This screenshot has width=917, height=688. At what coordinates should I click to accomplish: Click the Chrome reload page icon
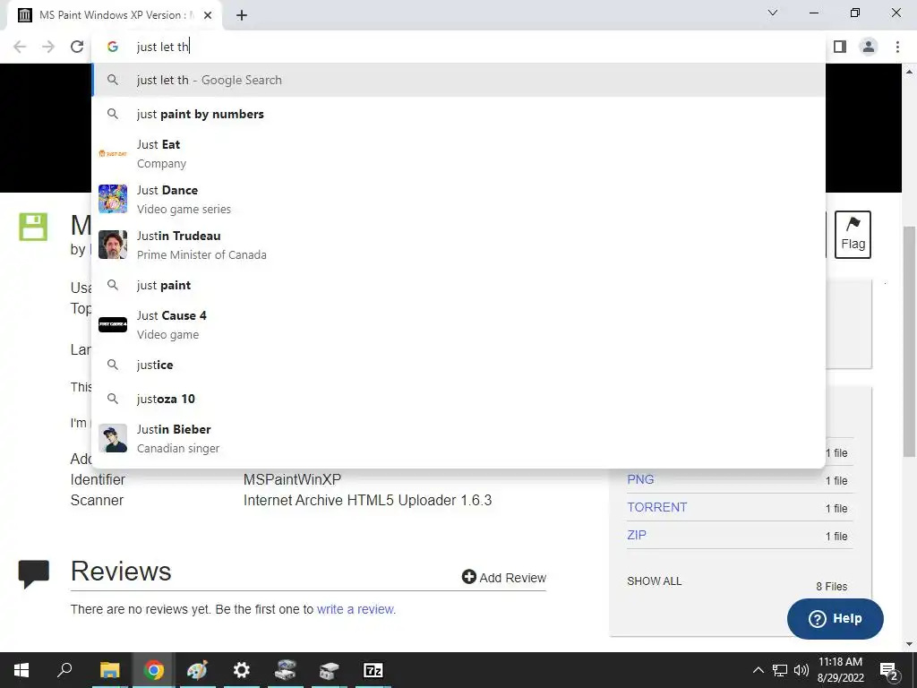(77, 47)
